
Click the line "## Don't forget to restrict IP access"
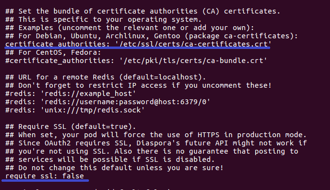click(x=139, y=85)
